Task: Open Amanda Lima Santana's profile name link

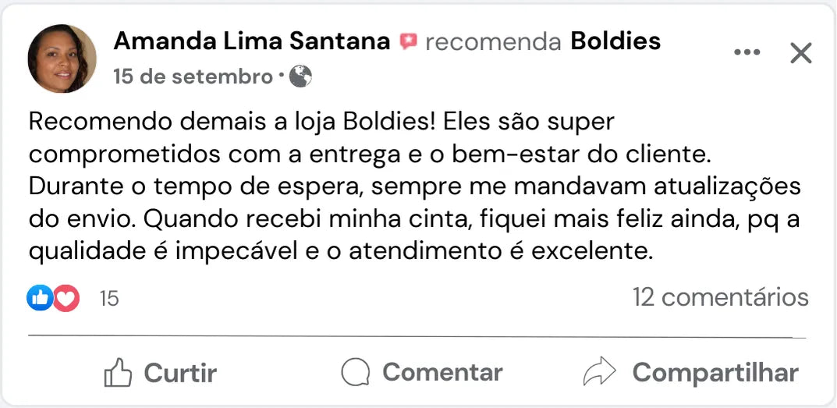Action: point(252,41)
